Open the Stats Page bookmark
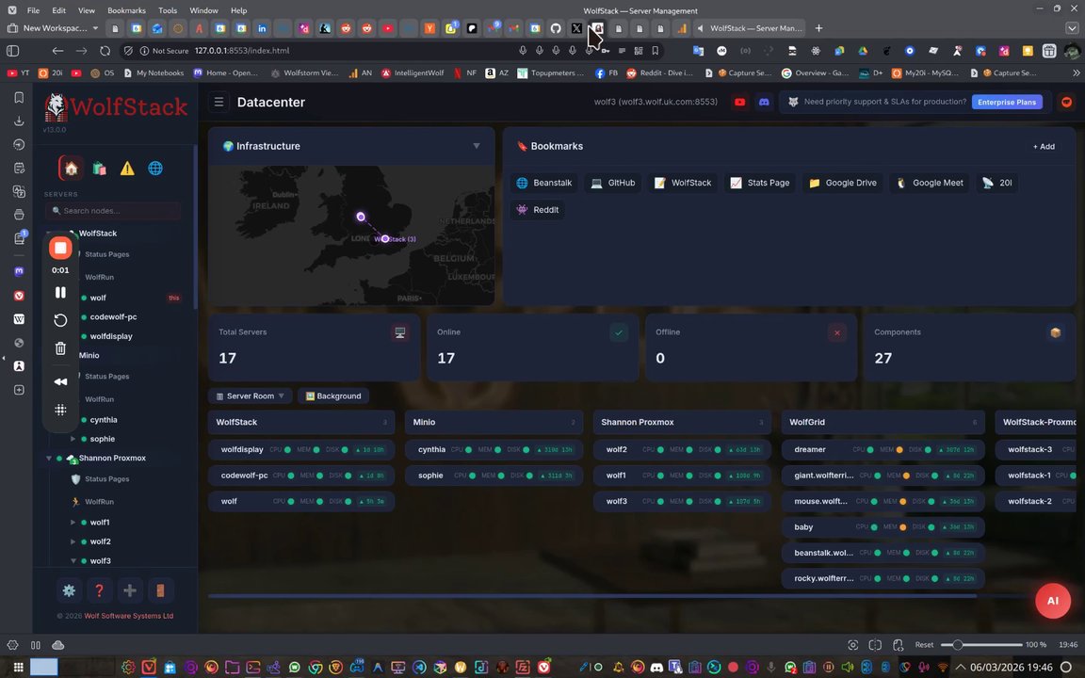 [760, 183]
